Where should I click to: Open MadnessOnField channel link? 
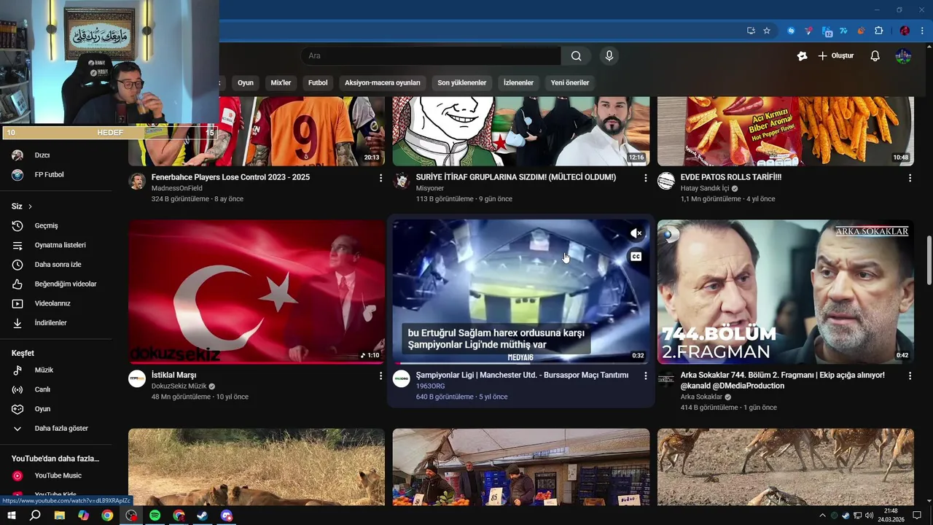coord(177,188)
